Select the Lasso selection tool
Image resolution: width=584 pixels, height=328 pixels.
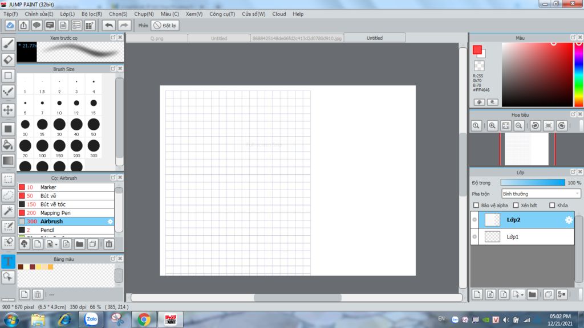pyautogui.click(x=8, y=195)
